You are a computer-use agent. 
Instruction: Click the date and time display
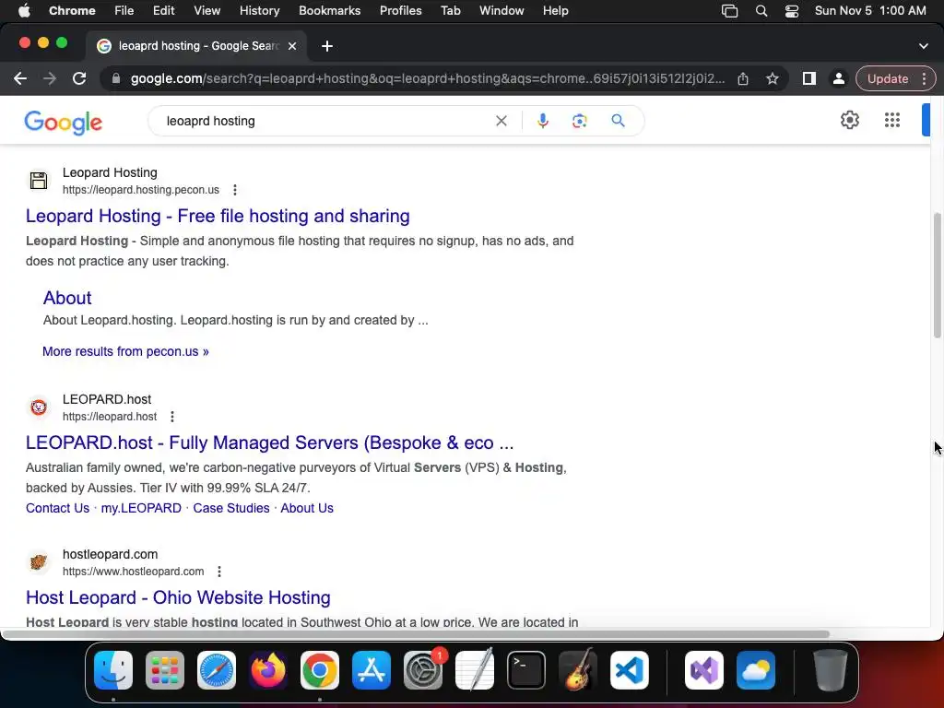[870, 11]
